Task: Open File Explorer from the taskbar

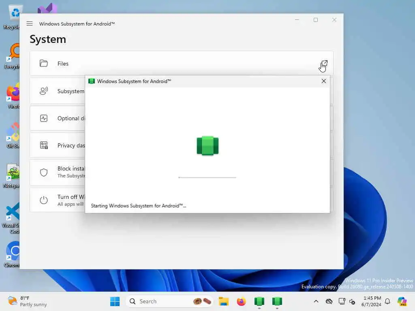Action: tap(223, 301)
